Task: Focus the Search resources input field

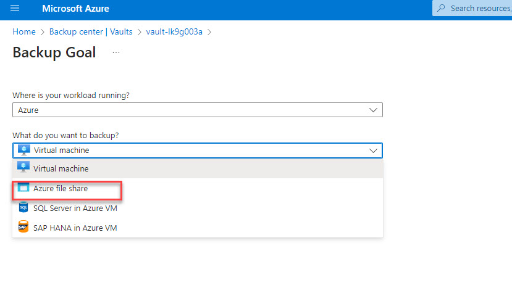Action: pyautogui.click(x=479, y=9)
